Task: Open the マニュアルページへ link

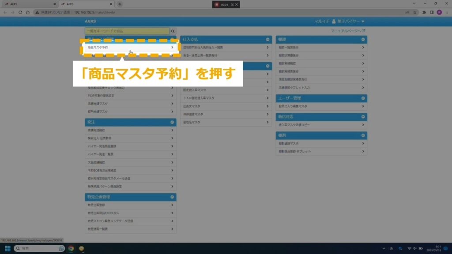Action: coord(348,31)
